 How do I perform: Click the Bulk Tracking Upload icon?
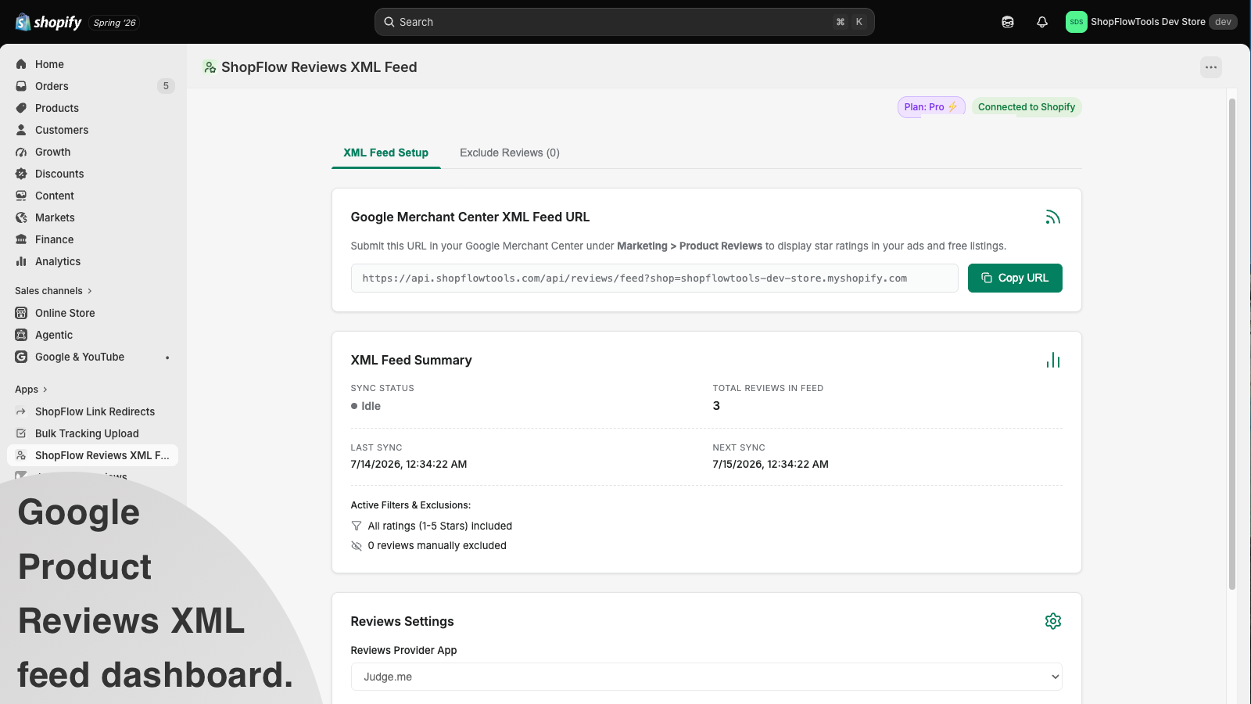click(21, 433)
